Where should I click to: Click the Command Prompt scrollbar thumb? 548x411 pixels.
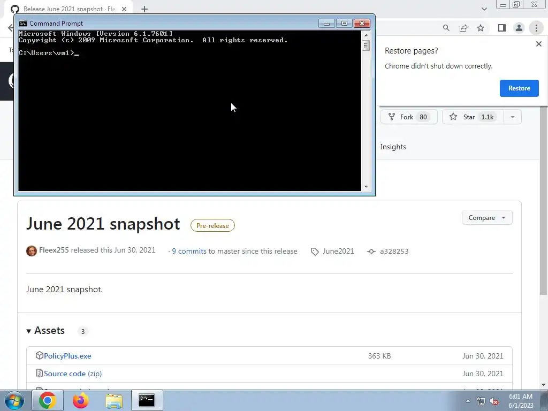[366, 45]
